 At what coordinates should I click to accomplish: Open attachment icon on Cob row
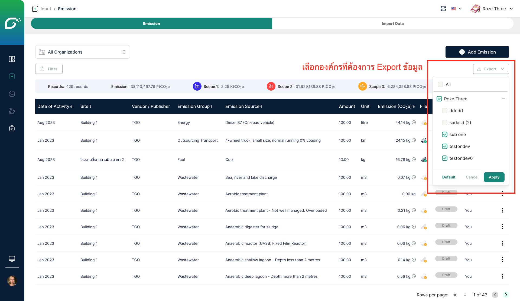424,160
